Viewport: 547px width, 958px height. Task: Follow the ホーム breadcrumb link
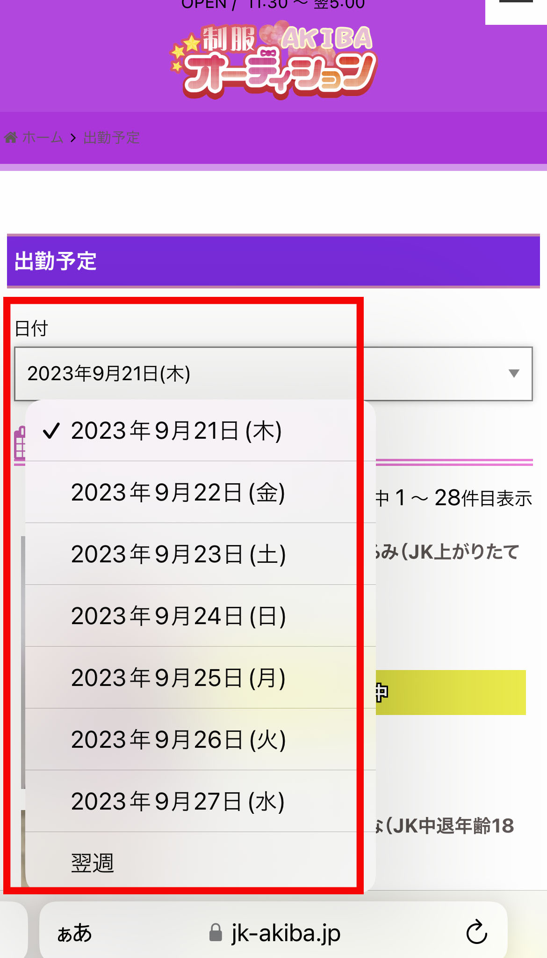click(43, 138)
